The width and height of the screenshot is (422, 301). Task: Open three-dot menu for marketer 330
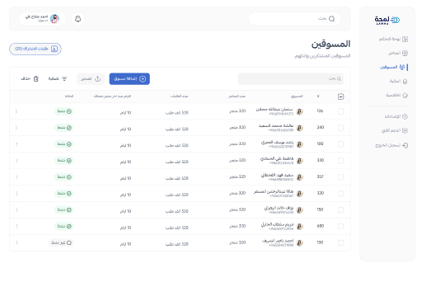coord(16,161)
